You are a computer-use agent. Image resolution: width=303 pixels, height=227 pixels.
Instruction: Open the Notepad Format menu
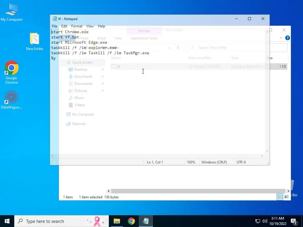point(77,26)
